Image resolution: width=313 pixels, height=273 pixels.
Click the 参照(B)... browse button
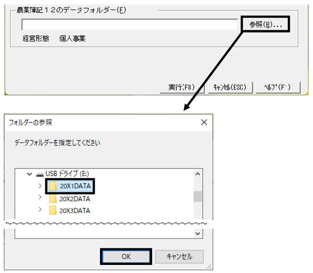point(265,24)
